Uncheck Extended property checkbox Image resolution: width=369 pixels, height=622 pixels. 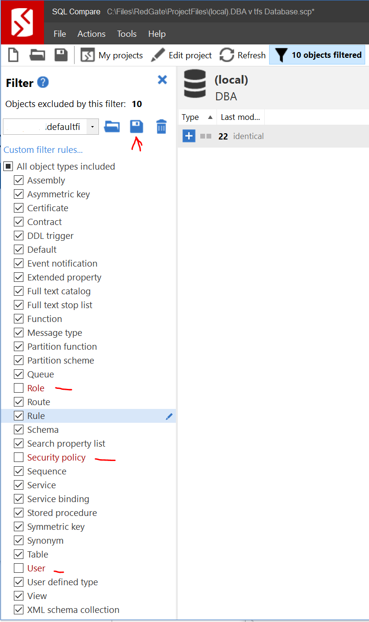(x=19, y=278)
